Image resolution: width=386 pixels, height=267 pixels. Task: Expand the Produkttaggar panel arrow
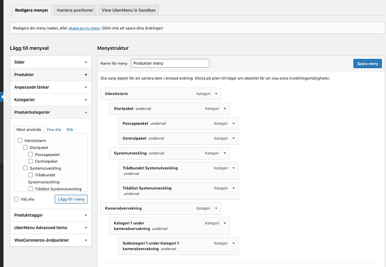86,214
